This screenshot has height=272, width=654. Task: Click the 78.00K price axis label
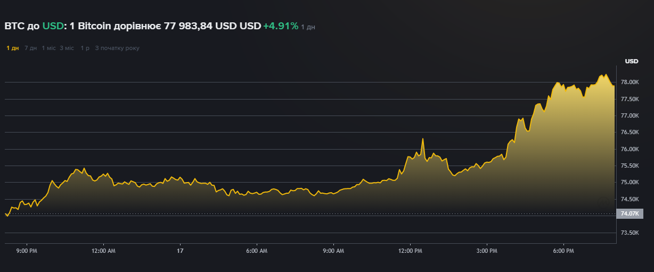coord(629,83)
